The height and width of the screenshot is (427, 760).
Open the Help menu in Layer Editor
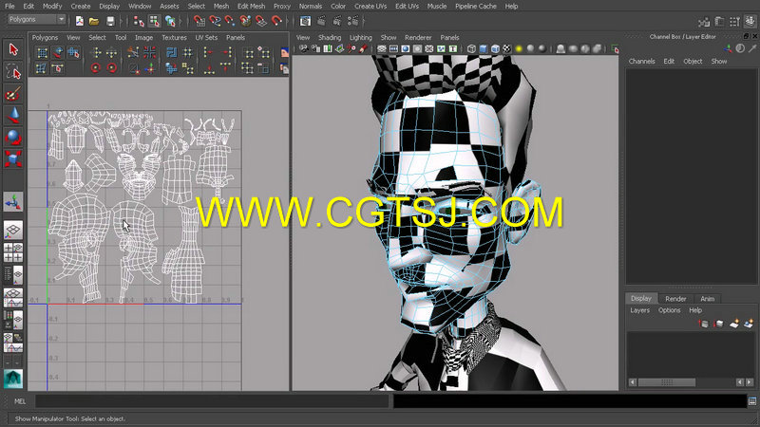(695, 310)
